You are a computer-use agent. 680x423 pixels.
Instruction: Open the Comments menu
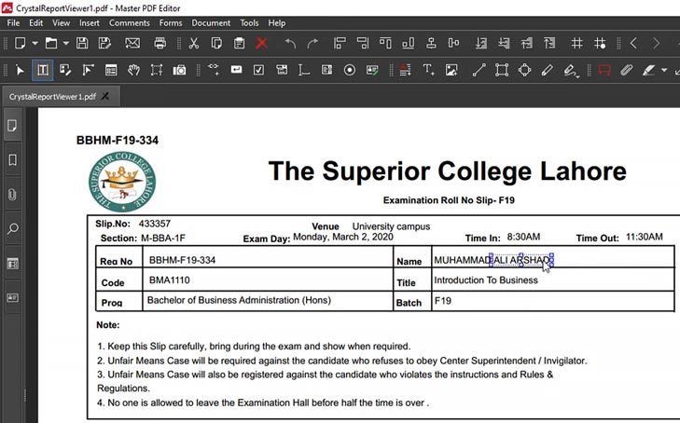[x=130, y=23]
